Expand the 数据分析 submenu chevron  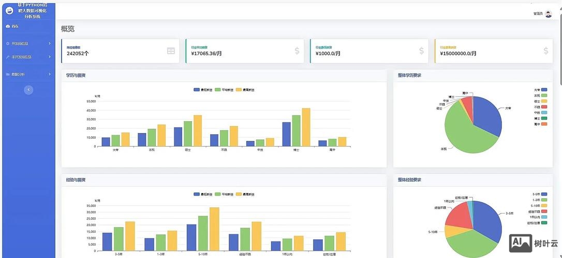pos(50,74)
